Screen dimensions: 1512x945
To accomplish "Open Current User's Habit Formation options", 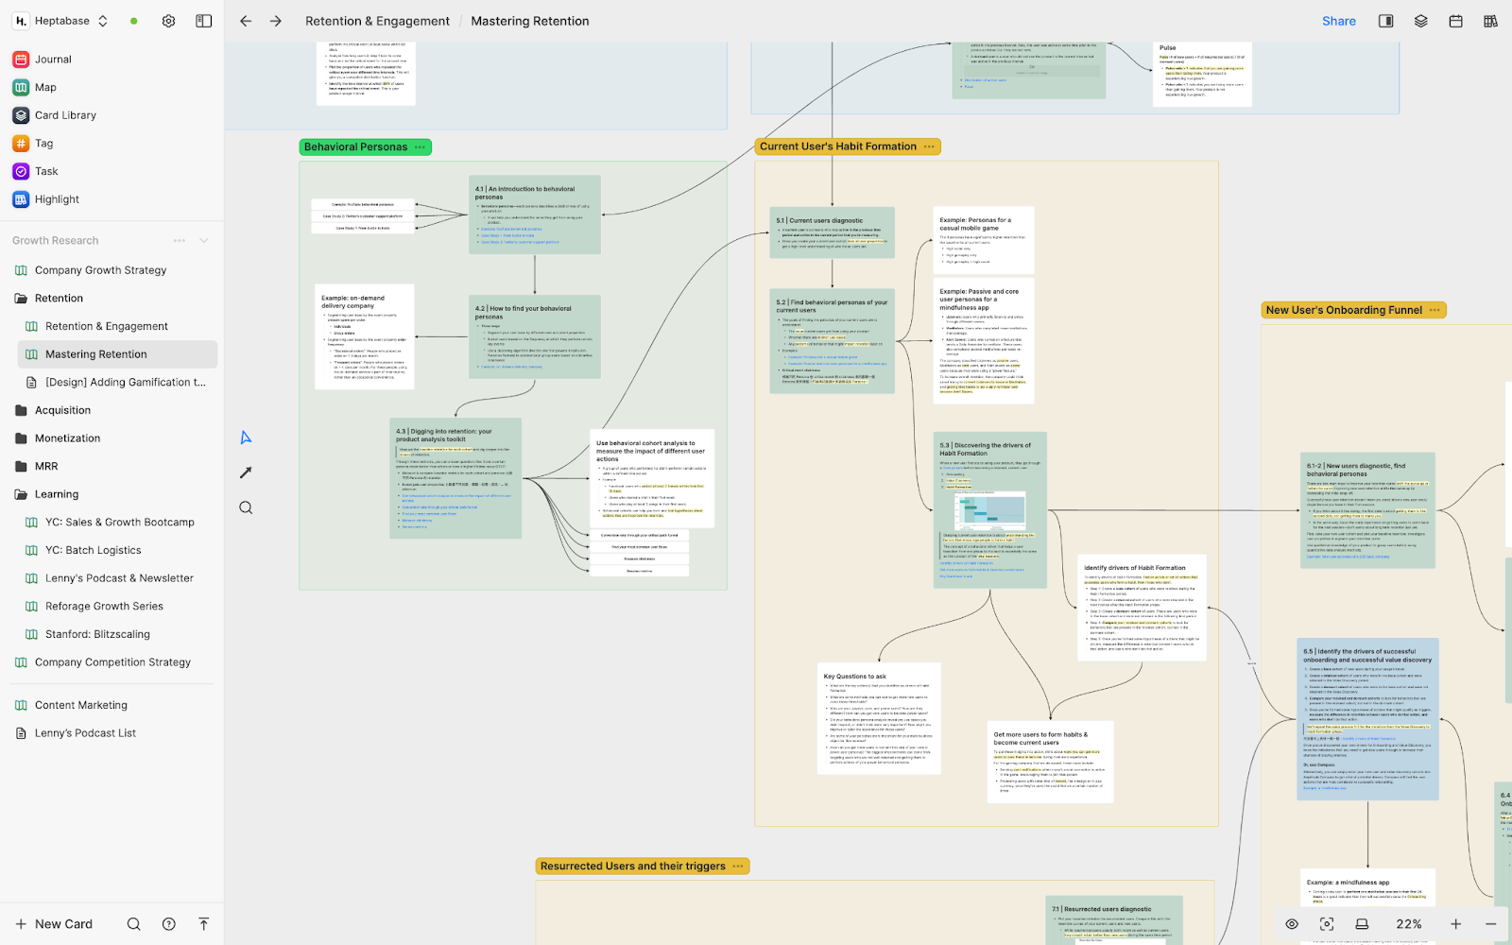I will click(929, 146).
